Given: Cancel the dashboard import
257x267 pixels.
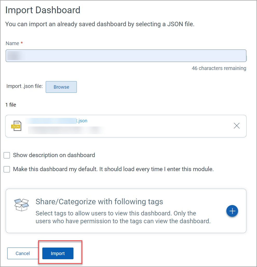Looking at the screenshot, I should coord(23,253).
